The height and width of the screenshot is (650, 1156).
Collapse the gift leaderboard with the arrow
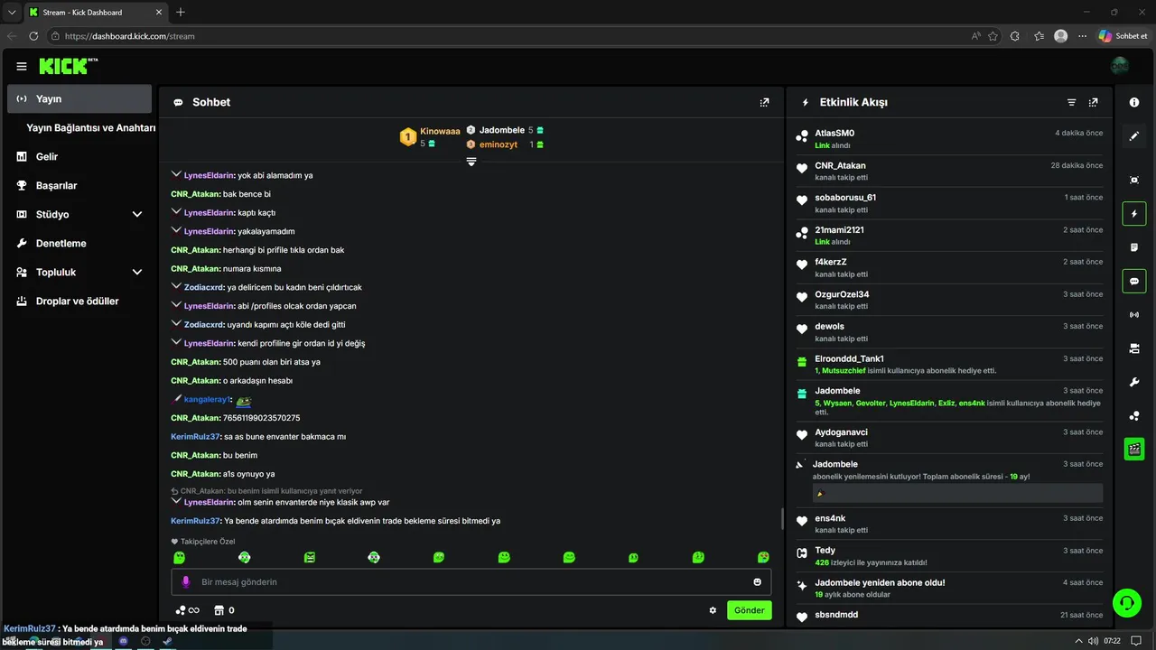(x=471, y=162)
